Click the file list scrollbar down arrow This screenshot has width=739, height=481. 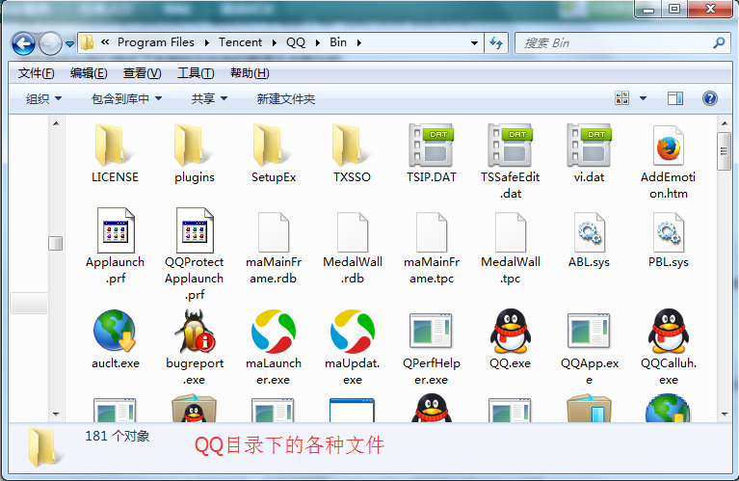point(725,414)
